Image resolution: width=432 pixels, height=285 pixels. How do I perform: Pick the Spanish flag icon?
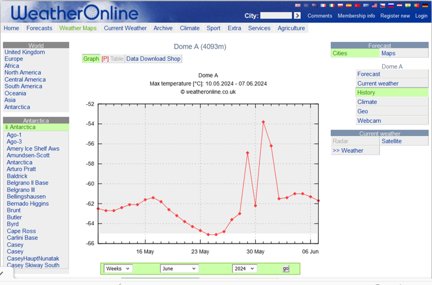point(349,5)
